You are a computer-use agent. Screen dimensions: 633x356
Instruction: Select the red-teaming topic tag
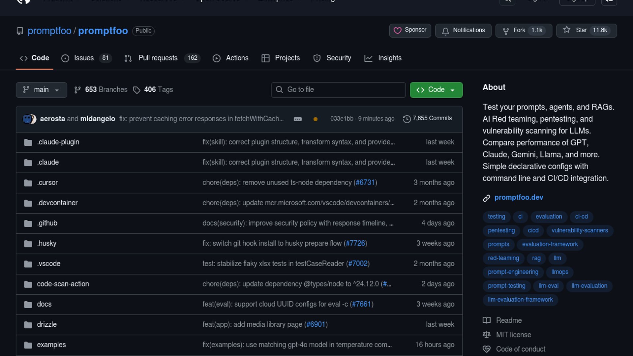503,258
